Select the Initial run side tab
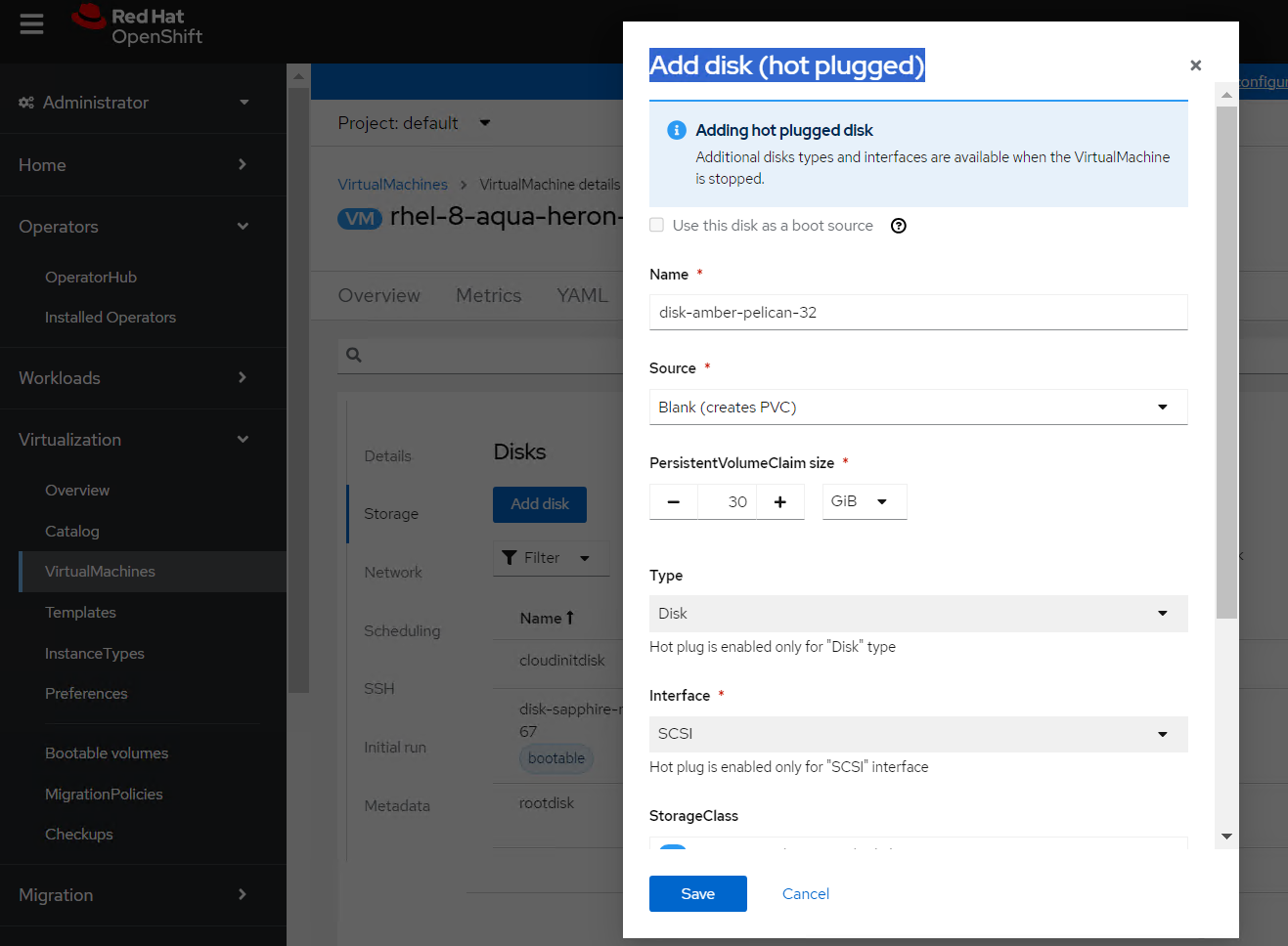This screenshot has width=1288, height=946. pyautogui.click(x=395, y=748)
